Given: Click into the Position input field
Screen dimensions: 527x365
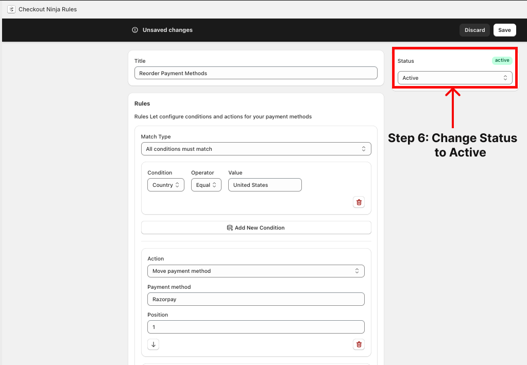Looking at the screenshot, I should 256,327.
